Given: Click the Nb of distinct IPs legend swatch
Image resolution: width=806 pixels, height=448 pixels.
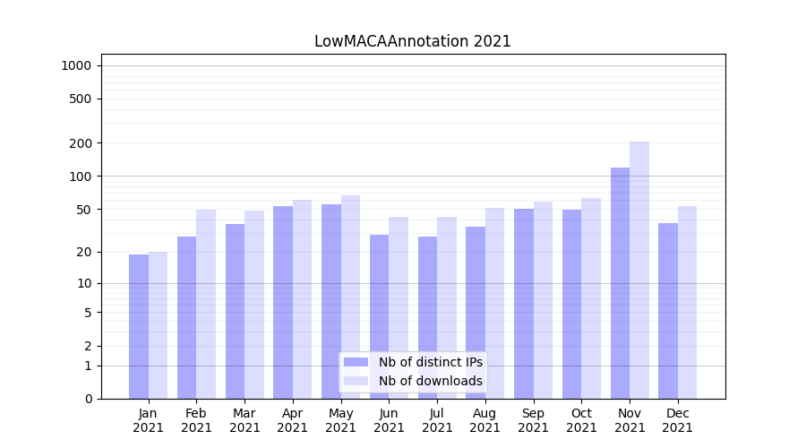Looking at the screenshot, I should [356, 362].
